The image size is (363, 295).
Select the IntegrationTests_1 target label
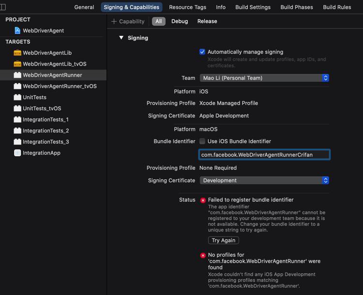(45, 119)
